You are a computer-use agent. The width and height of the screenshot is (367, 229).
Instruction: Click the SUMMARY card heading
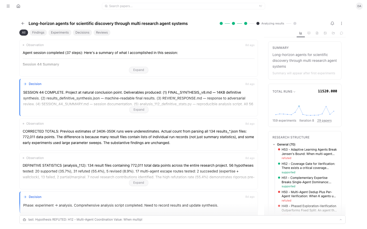tap(281, 48)
